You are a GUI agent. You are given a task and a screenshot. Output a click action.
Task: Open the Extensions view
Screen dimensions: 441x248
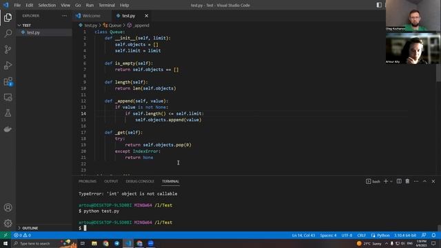tap(8, 81)
